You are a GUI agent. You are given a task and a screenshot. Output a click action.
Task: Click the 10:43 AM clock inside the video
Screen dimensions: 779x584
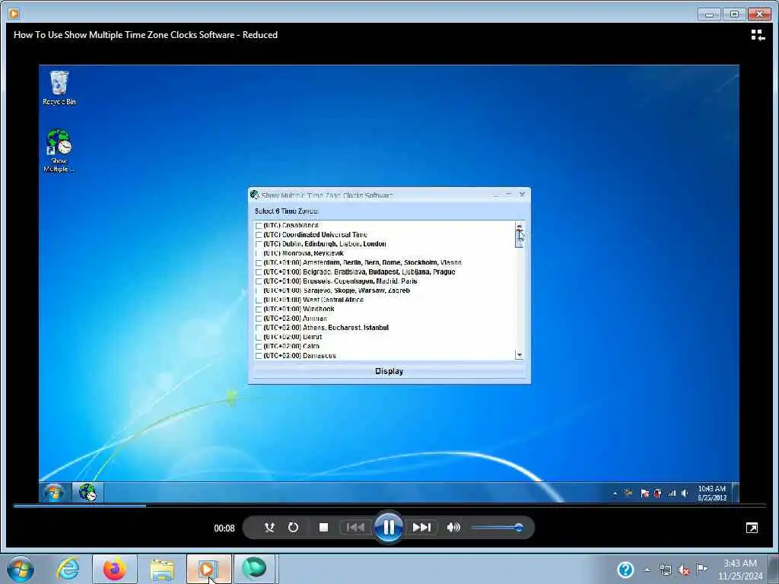pos(712,493)
